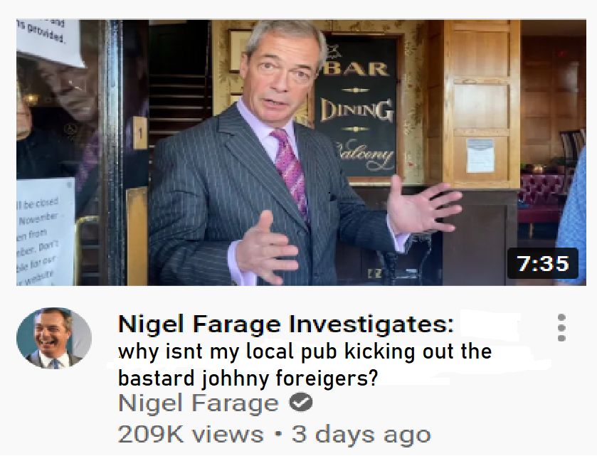Click the pink striped tie in thumbnail
This screenshot has height=461, width=597.
coord(290,171)
